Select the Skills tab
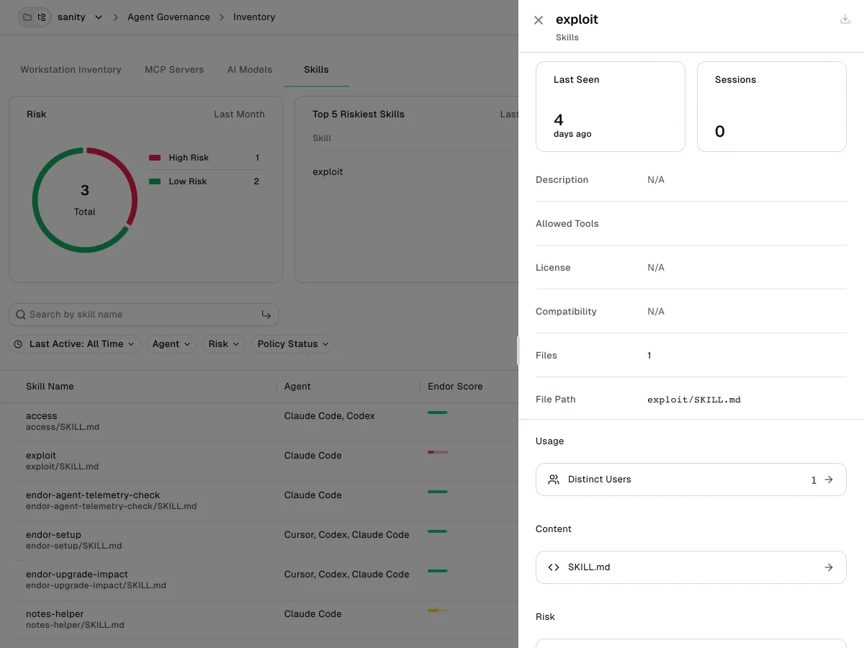This screenshot has width=864, height=648. point(316,70)
